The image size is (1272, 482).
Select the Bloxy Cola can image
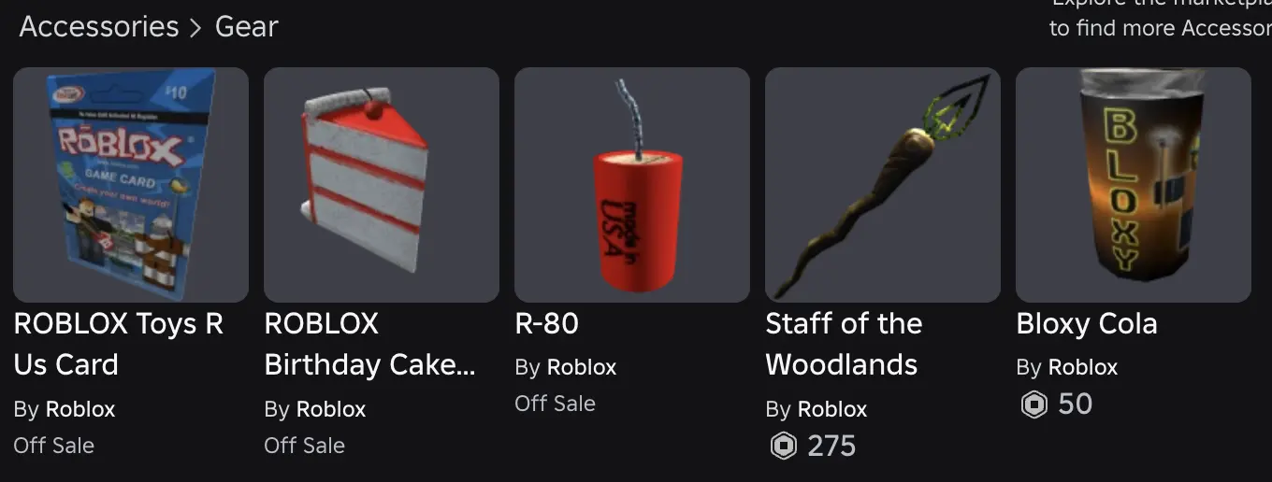[1134, 185]
